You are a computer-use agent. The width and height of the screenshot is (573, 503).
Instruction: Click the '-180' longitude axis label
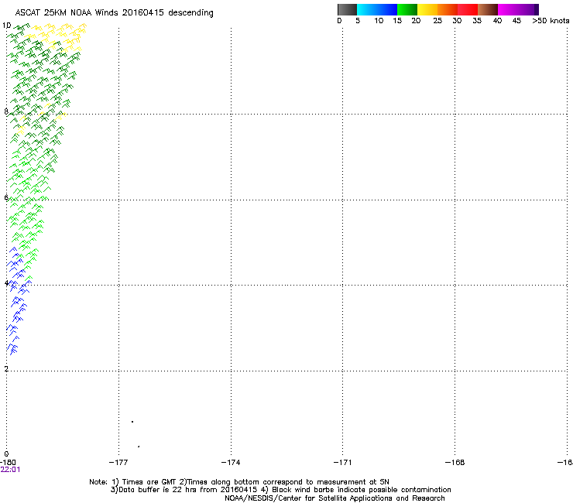click(8, 463)
